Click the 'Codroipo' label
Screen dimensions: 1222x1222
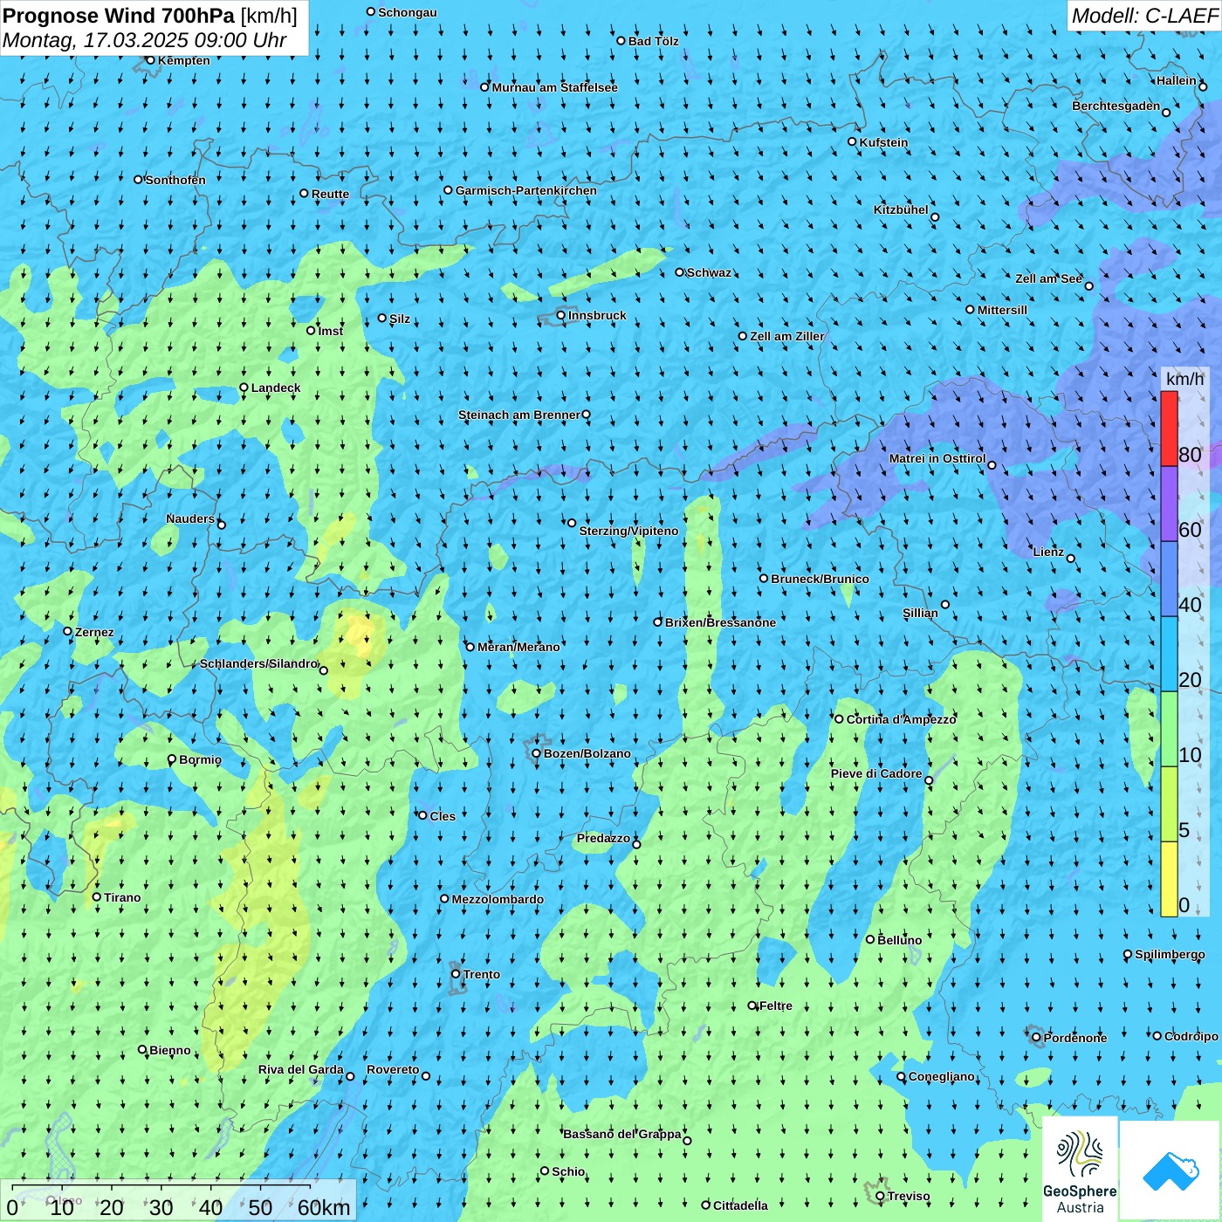click(x=1191, y=1036)
